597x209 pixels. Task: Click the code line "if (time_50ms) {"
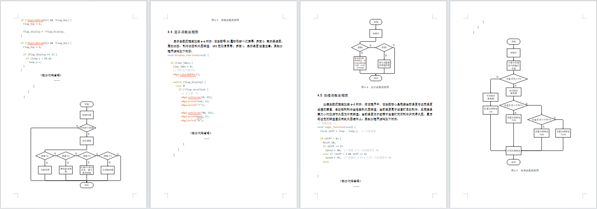182,63
